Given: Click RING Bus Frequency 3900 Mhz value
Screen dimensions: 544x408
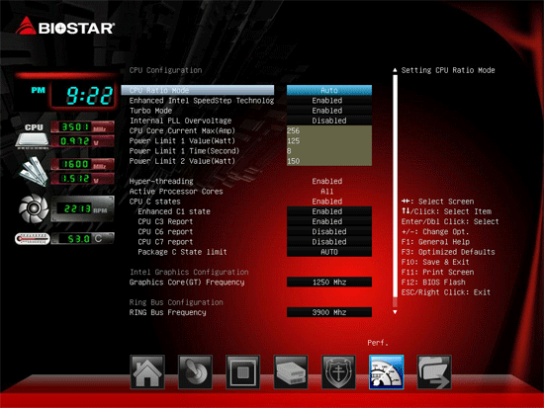Looking at the screenshot, I should [x=329, y=312].
